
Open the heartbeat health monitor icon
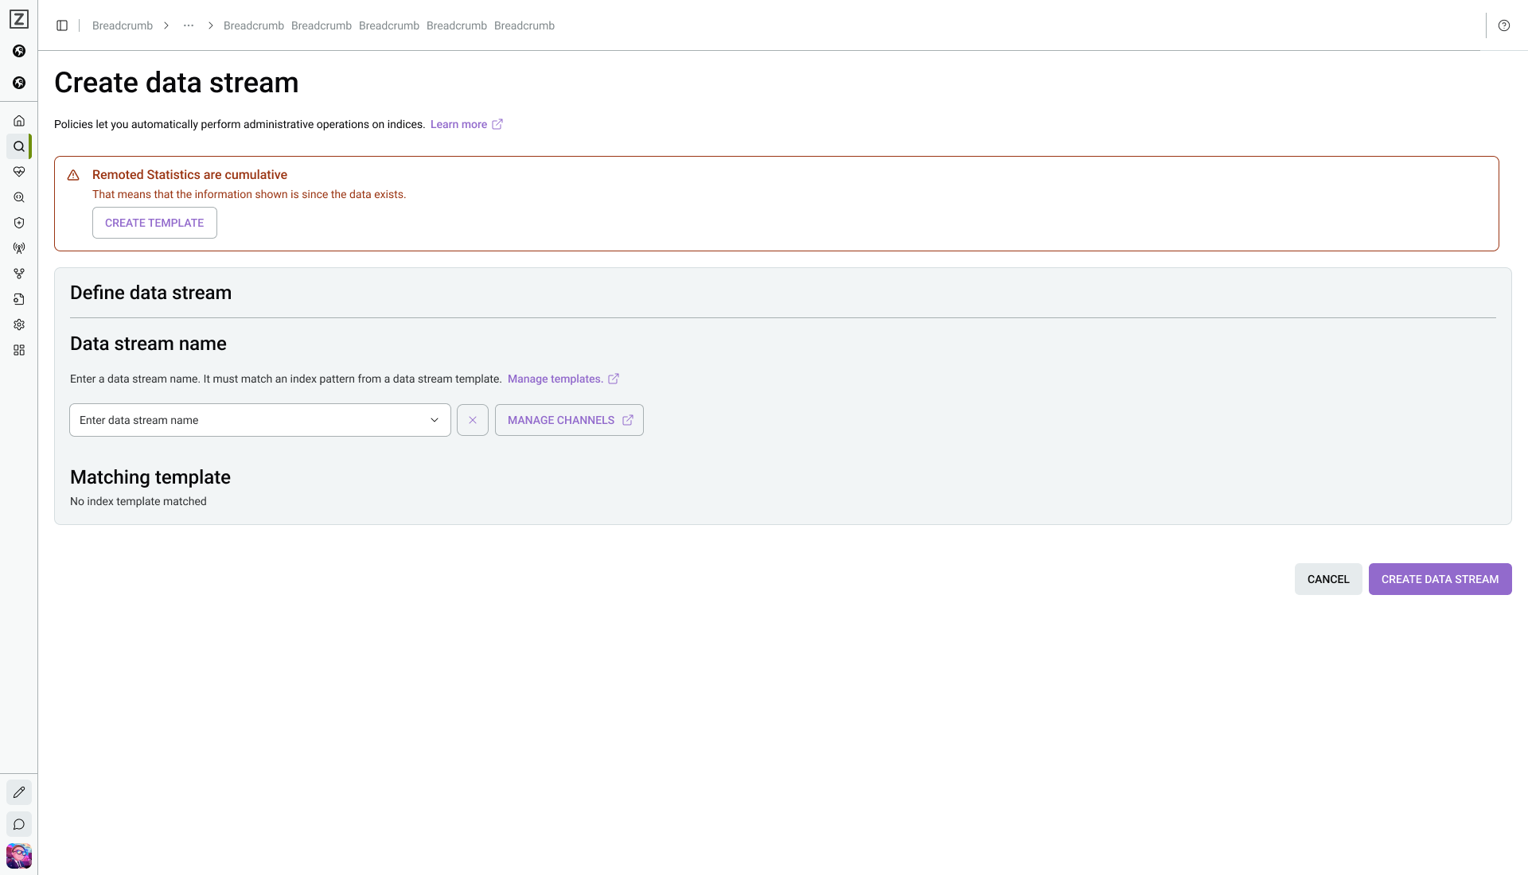tap(19, 172)
